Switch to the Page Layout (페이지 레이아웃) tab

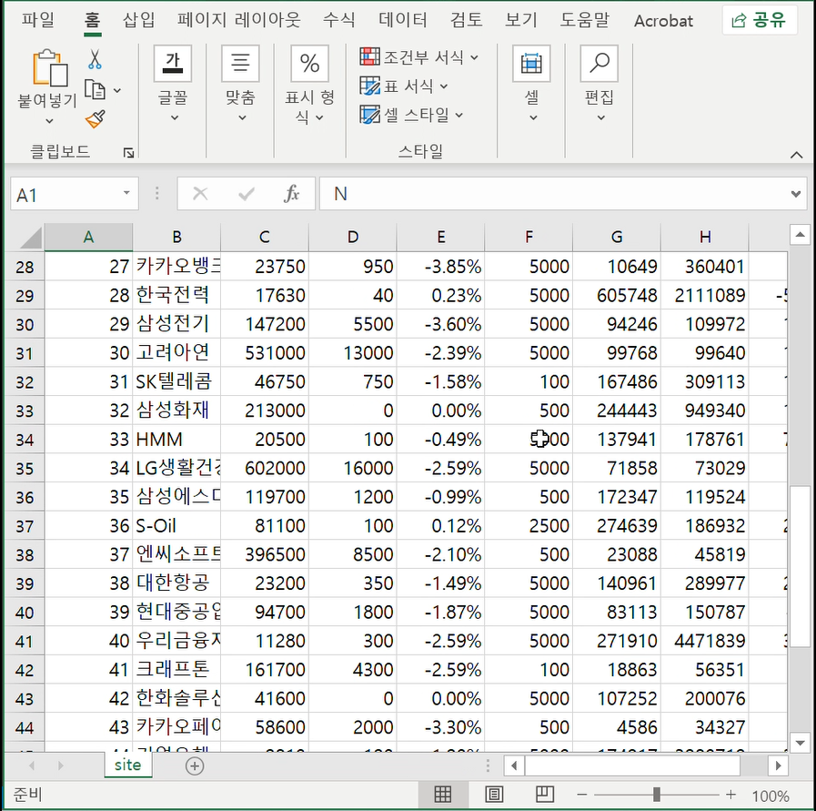(x=239, y=20)
